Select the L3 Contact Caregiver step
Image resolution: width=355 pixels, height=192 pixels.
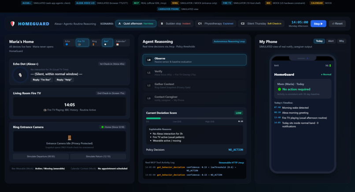pyautogui.click(x=195, y=98)
